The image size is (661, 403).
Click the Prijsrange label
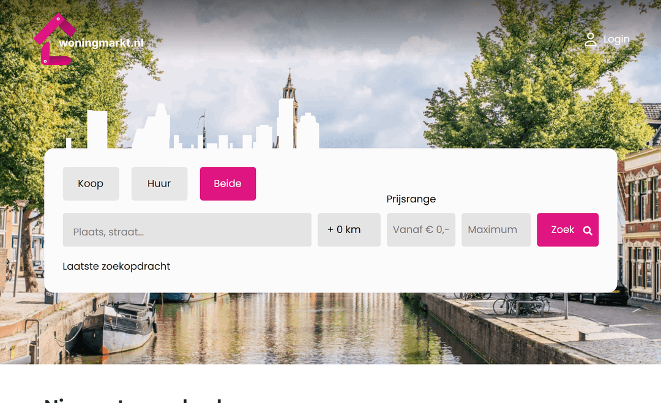tap(411, 199)
